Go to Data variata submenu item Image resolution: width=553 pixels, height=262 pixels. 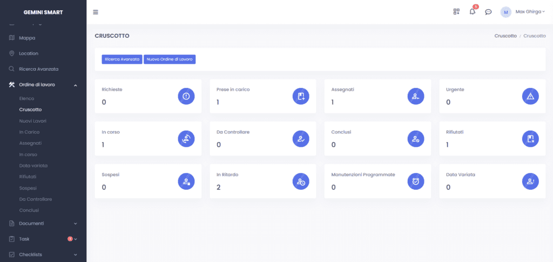click(33, 165)
